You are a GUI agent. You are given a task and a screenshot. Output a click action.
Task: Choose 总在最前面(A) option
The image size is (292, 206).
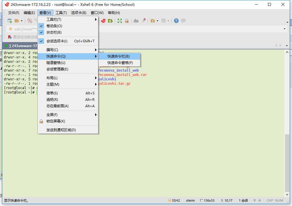point(68,106)
